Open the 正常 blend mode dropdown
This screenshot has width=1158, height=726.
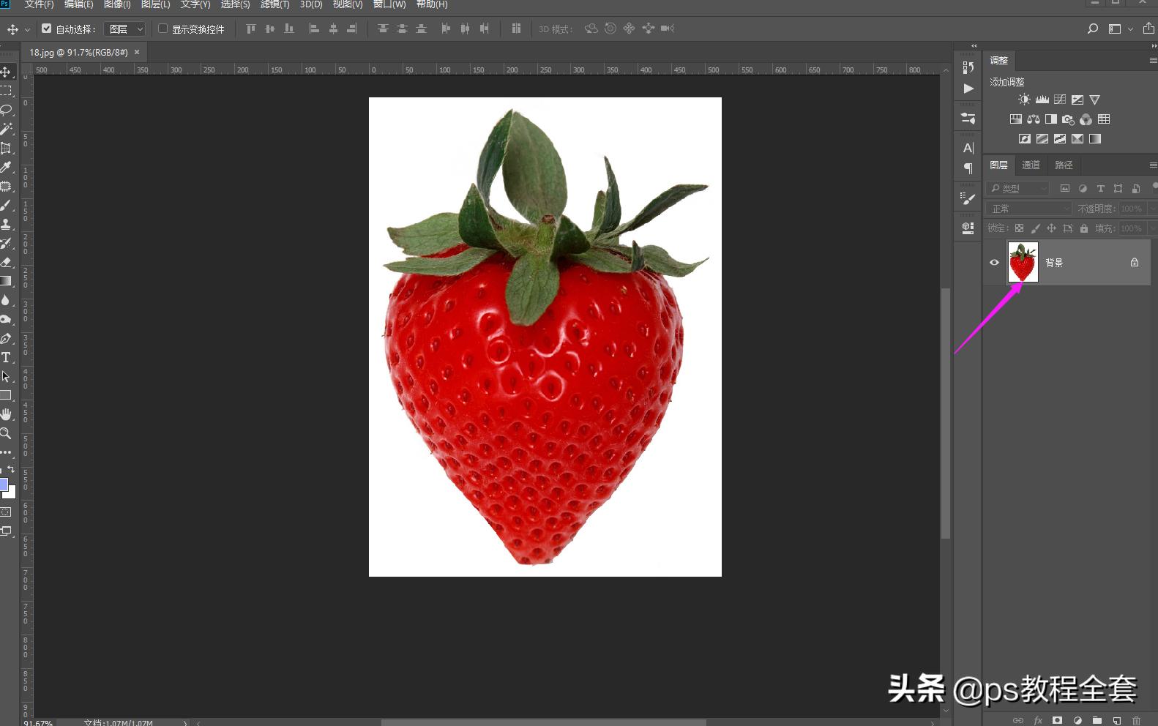point(1028,209)
